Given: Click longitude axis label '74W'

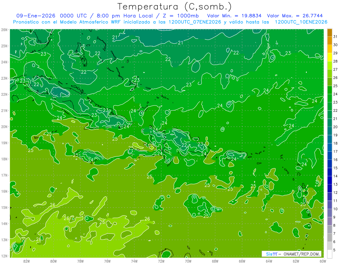Looking at the screenshot, I should pyautogui.click(x=134, y=261).
